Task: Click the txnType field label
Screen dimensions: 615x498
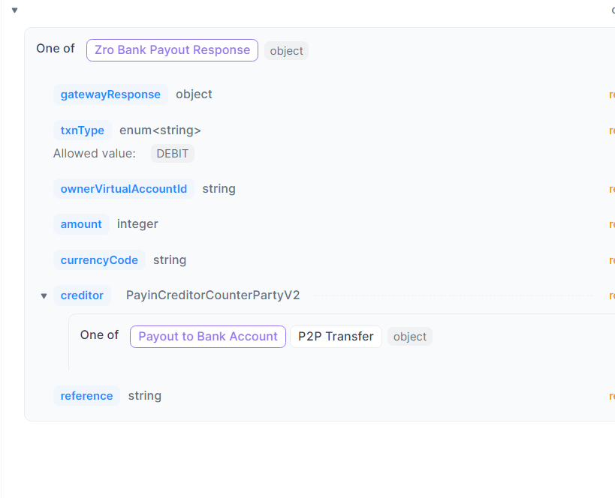Action: click(x=83, y=130)
